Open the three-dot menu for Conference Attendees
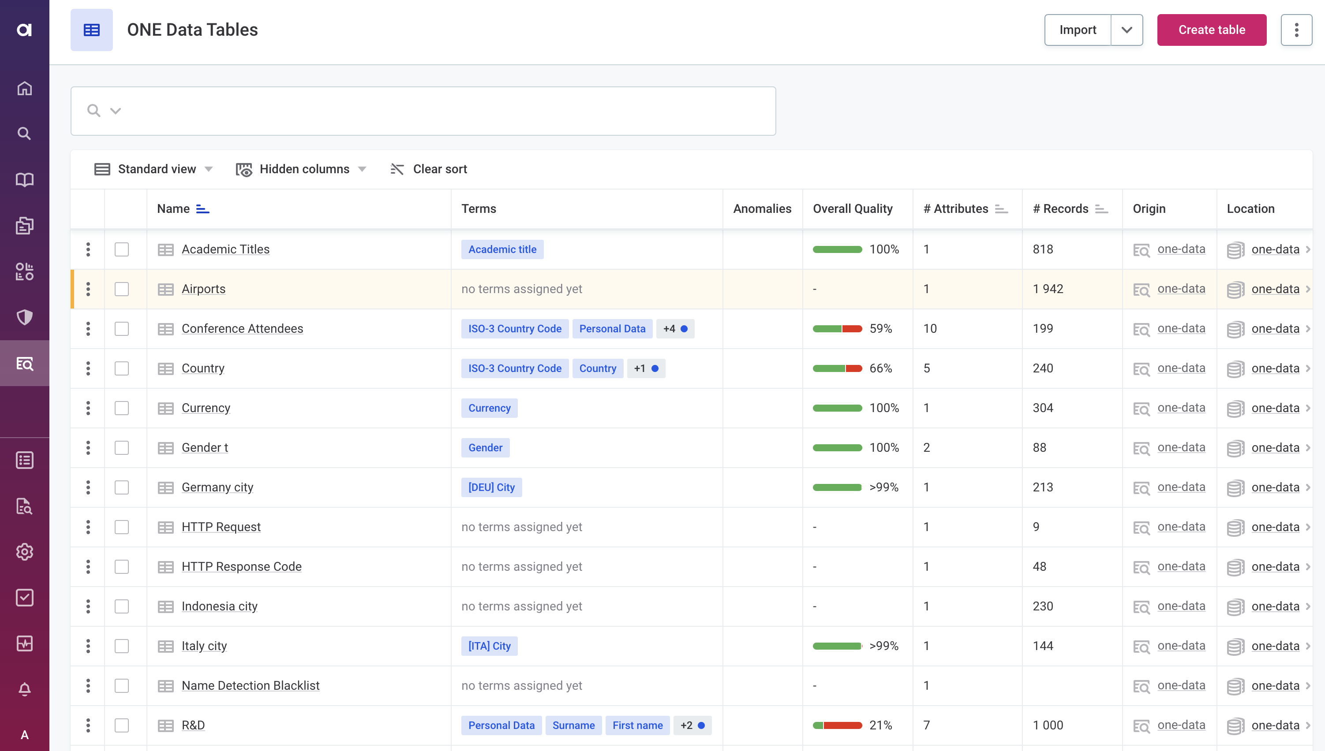The height and width of the screenshot is (751, 1325). [88, 329]
